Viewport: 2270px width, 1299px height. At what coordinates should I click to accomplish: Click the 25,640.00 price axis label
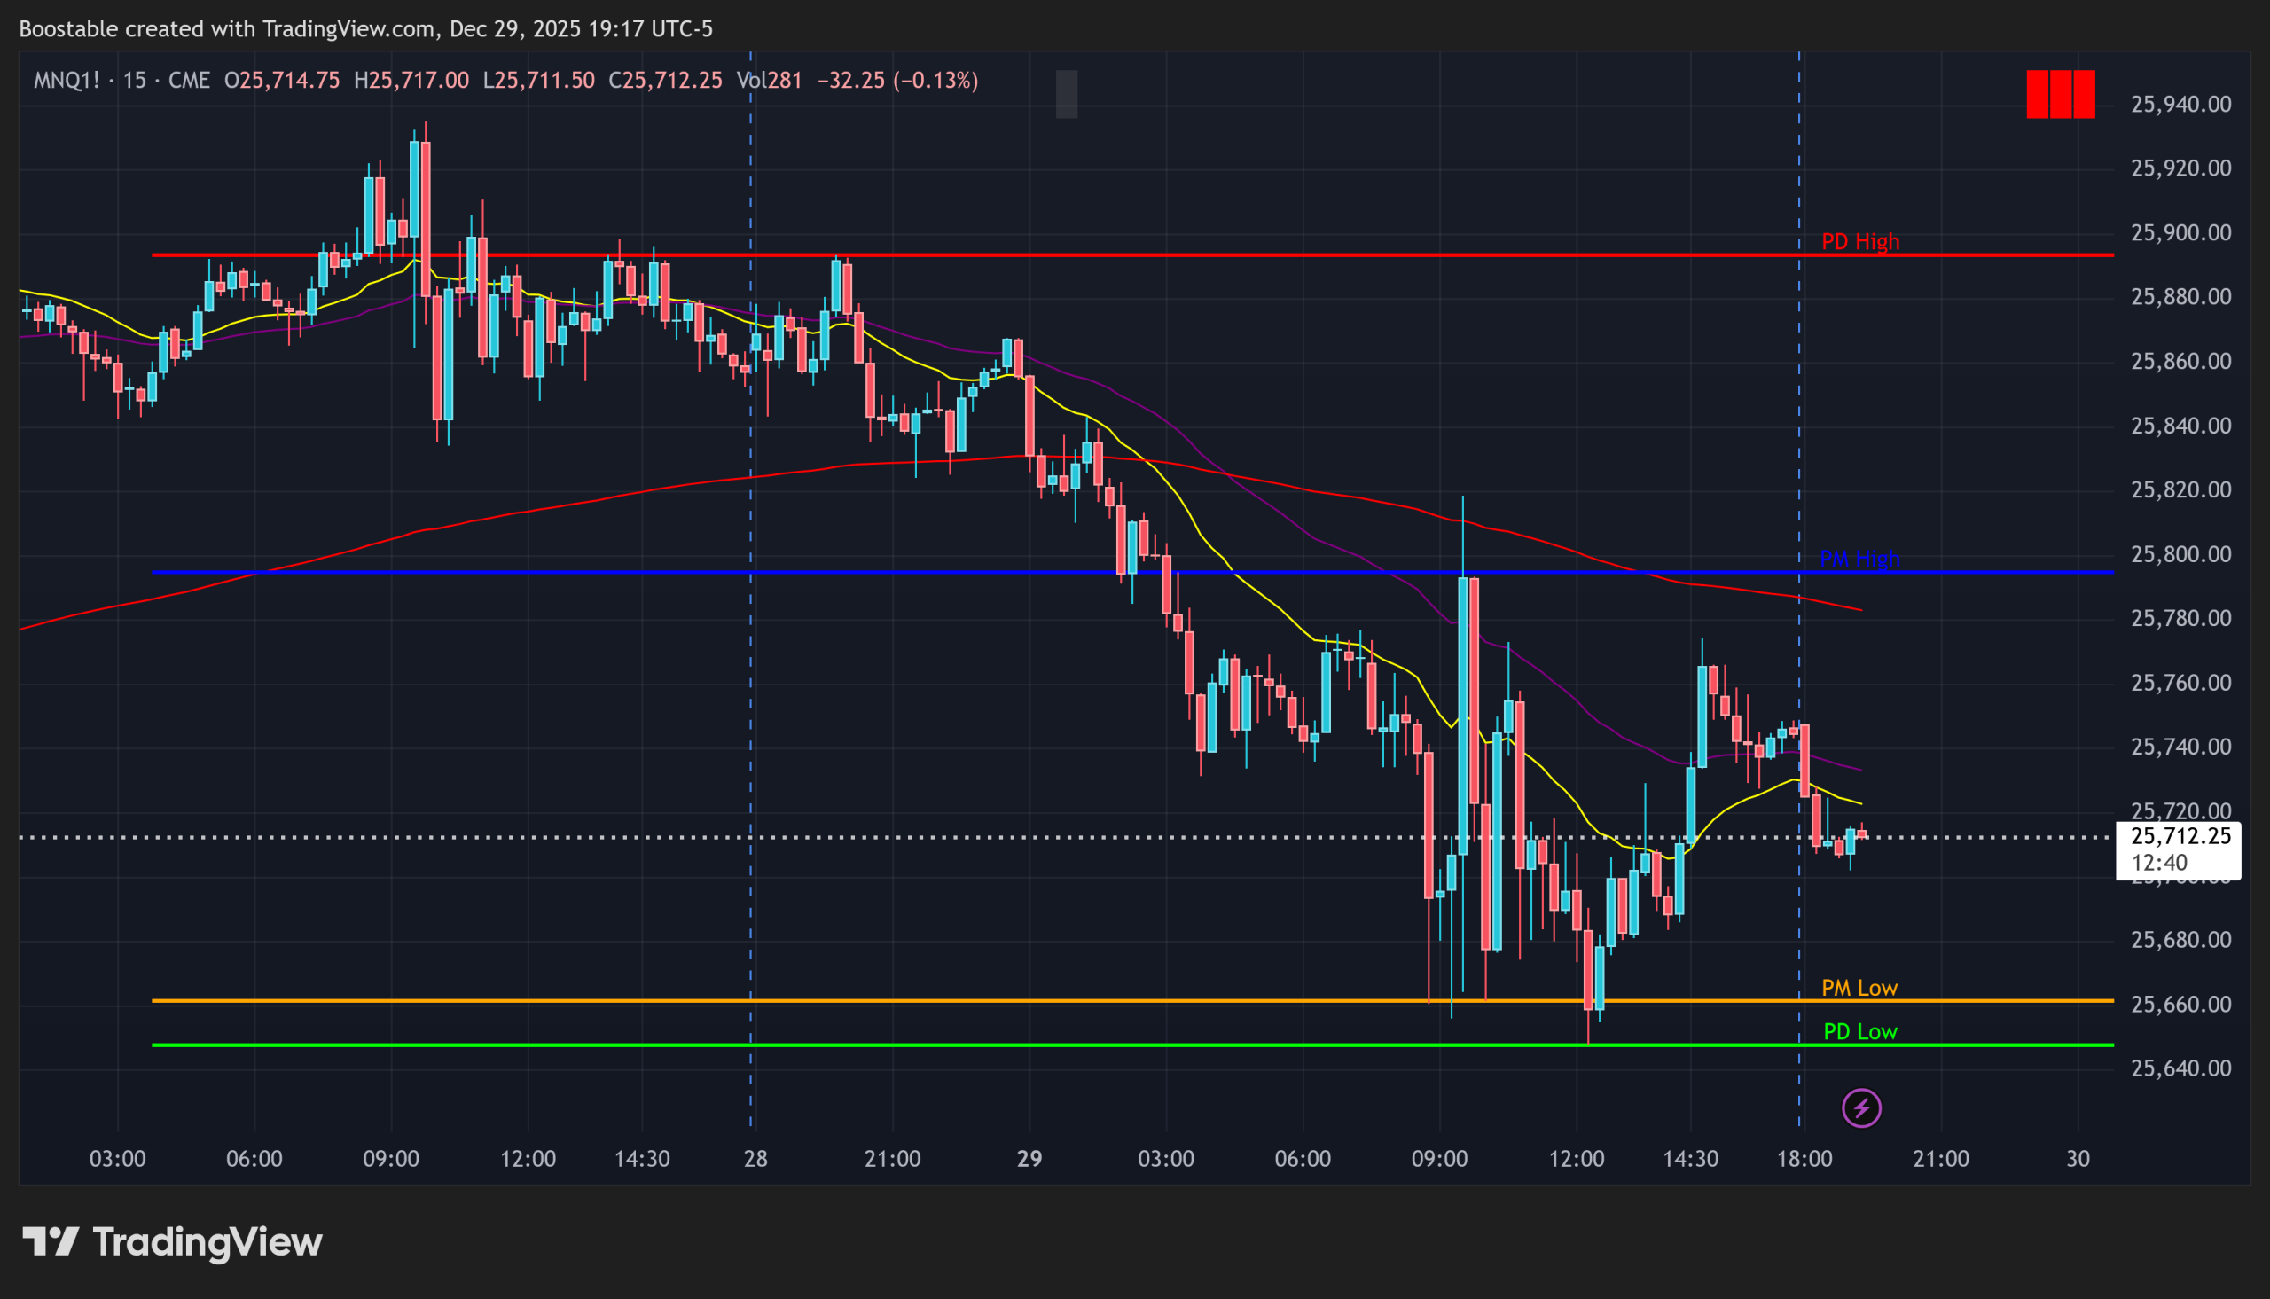point(2180,1068)
